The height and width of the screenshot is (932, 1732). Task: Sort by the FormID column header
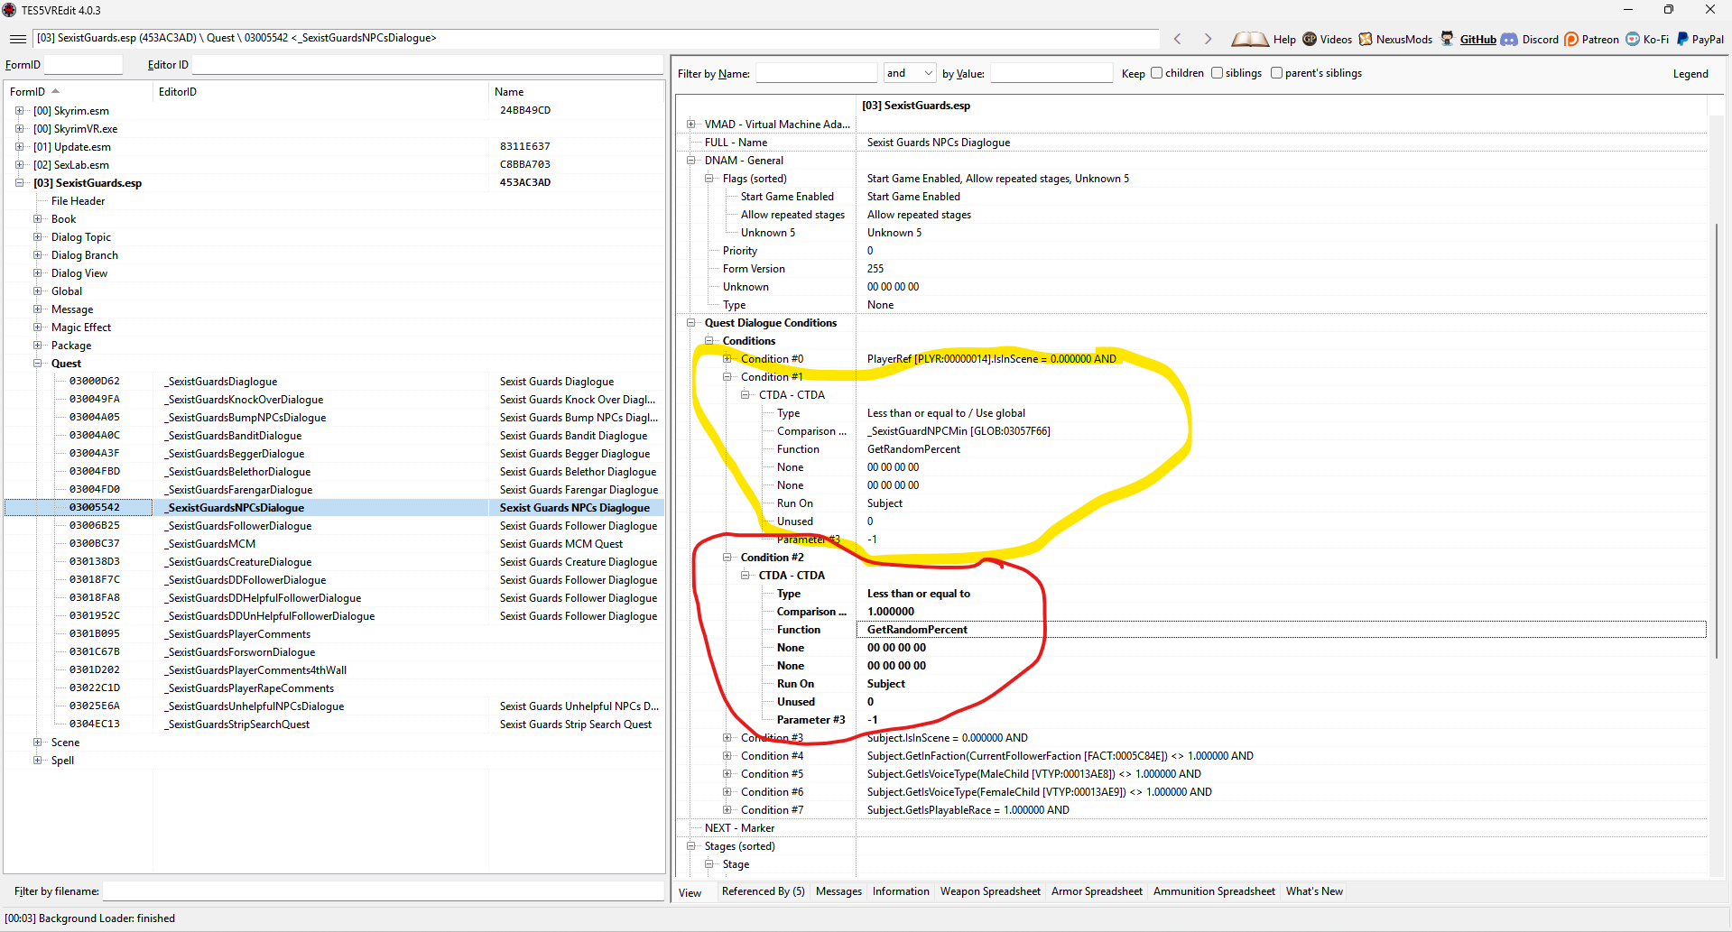point(79,92)
